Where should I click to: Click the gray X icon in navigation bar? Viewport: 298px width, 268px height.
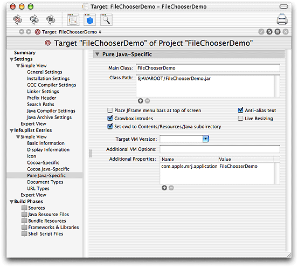(x=286, y=32)
